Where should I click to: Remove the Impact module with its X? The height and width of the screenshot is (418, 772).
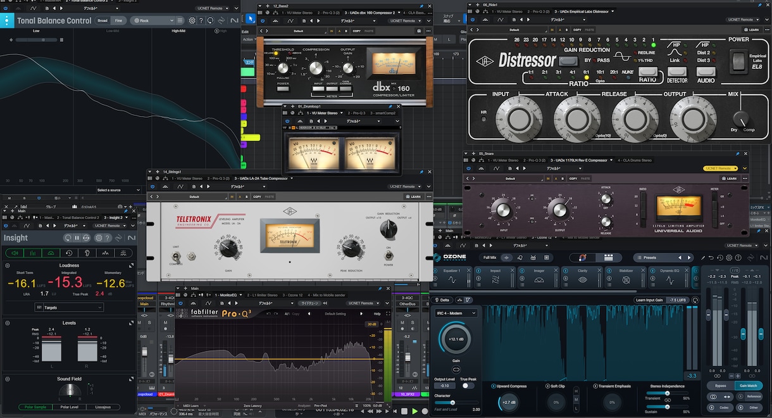(x=511, y=270)
